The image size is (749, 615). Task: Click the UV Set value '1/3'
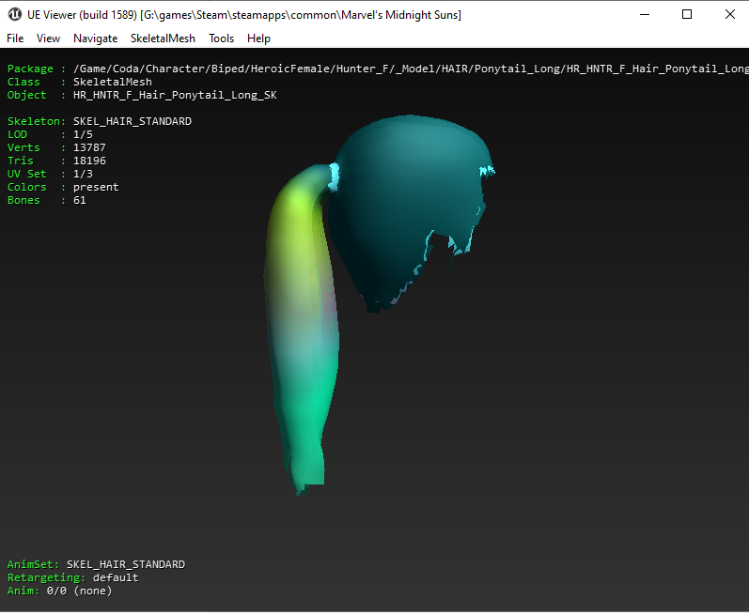(83, 174)
